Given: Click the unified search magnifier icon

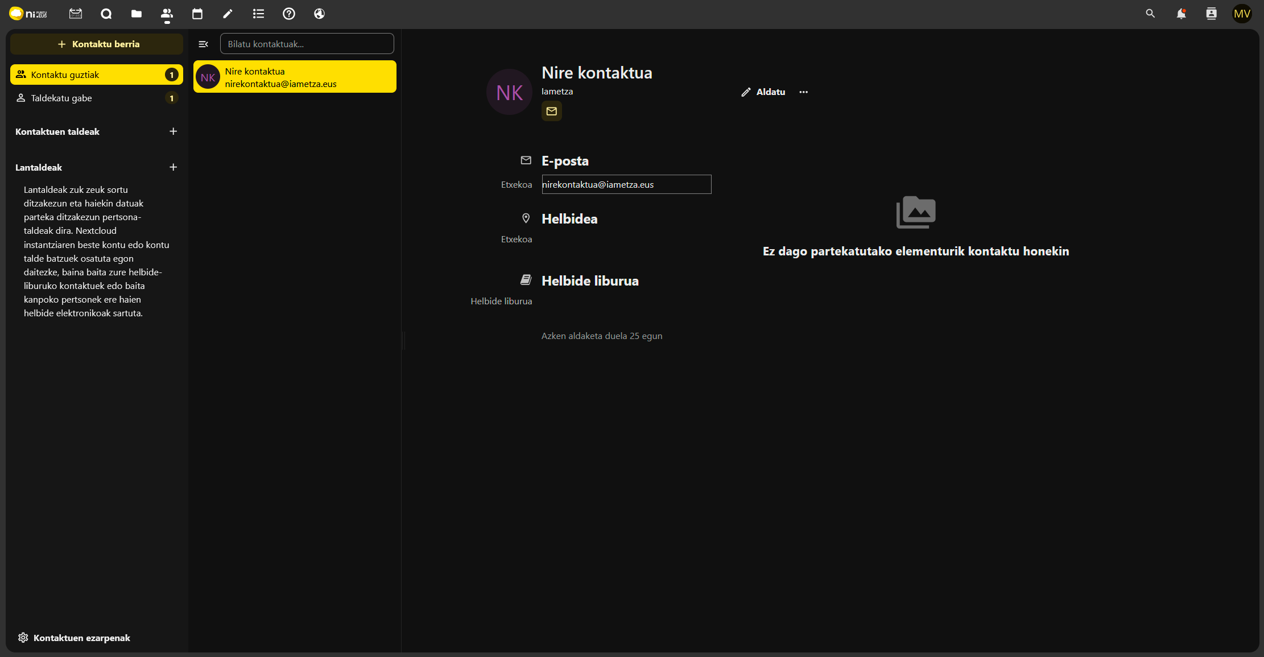Looking at the screenshot, I should click(1150, 14).
